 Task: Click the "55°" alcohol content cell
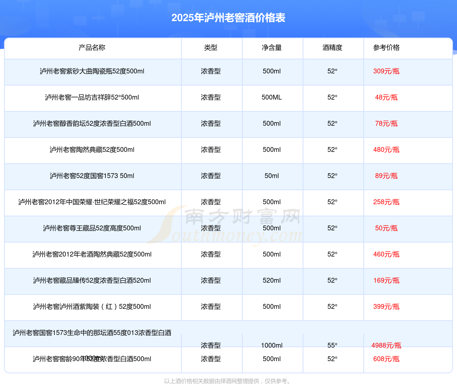pyautogui.click(x=332, y=345)
